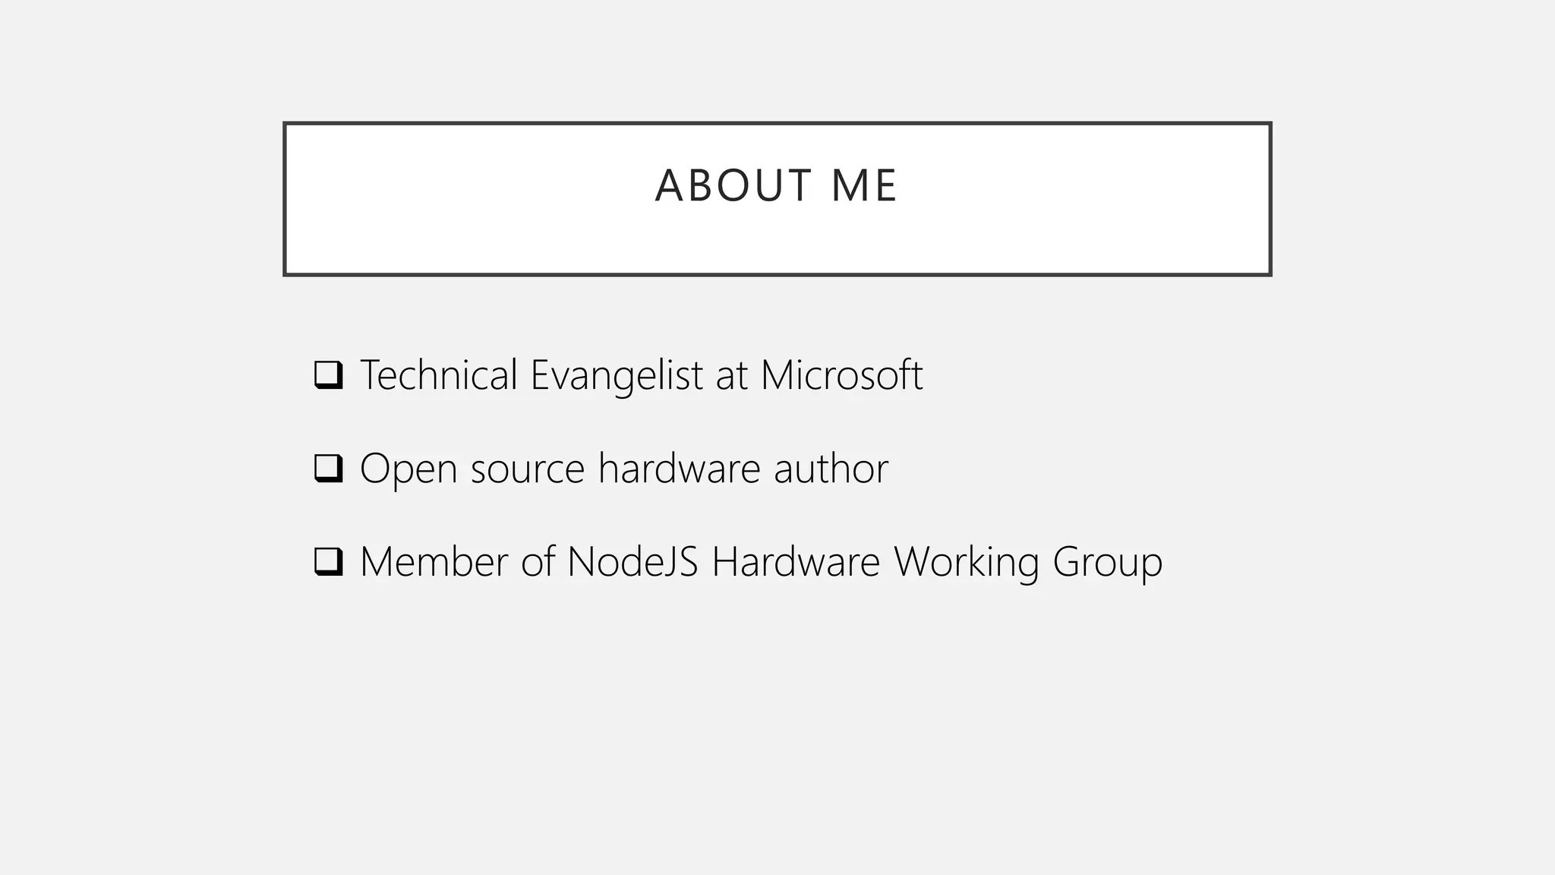Select the word Microsoft
Image resolution: width=1555 pixels, height=875 pixels.
pyautogui.click(x=841, y=374)
